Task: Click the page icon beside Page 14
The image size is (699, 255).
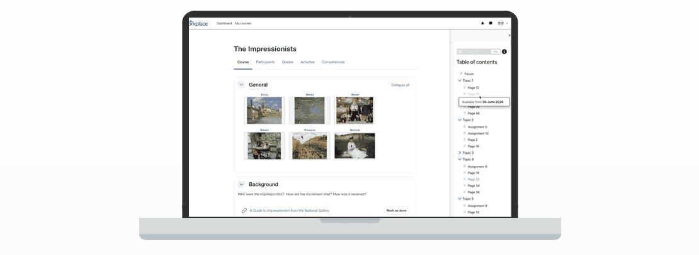Action: coord(465,172)
